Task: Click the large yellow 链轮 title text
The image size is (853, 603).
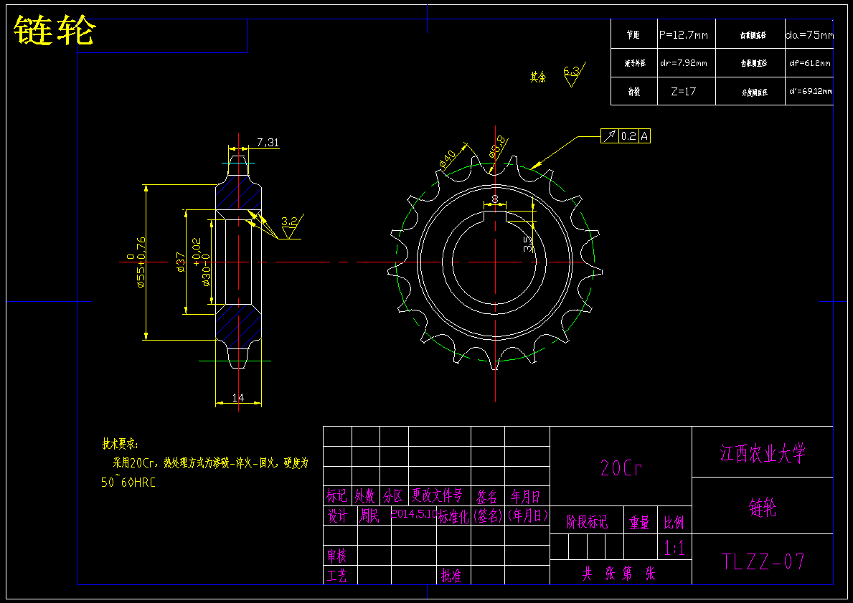Action: coord(55,30)
